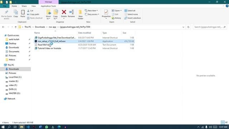Click Copy path in Clipboard group
Screen dimensions: 229x129
click(33, 14)
